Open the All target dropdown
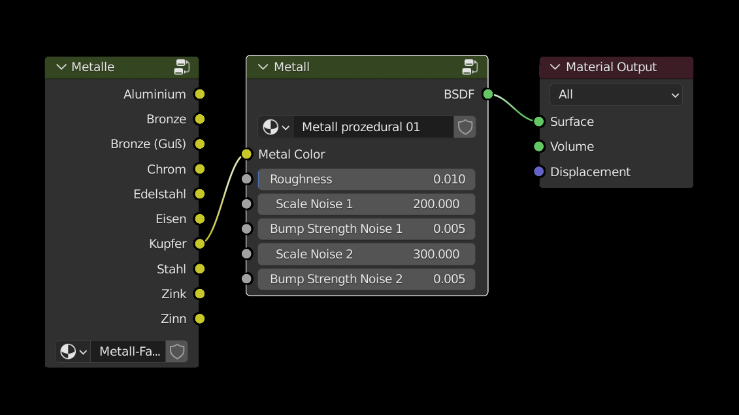The height and width of the screenshot is (415, 739). tap(616, 95)
